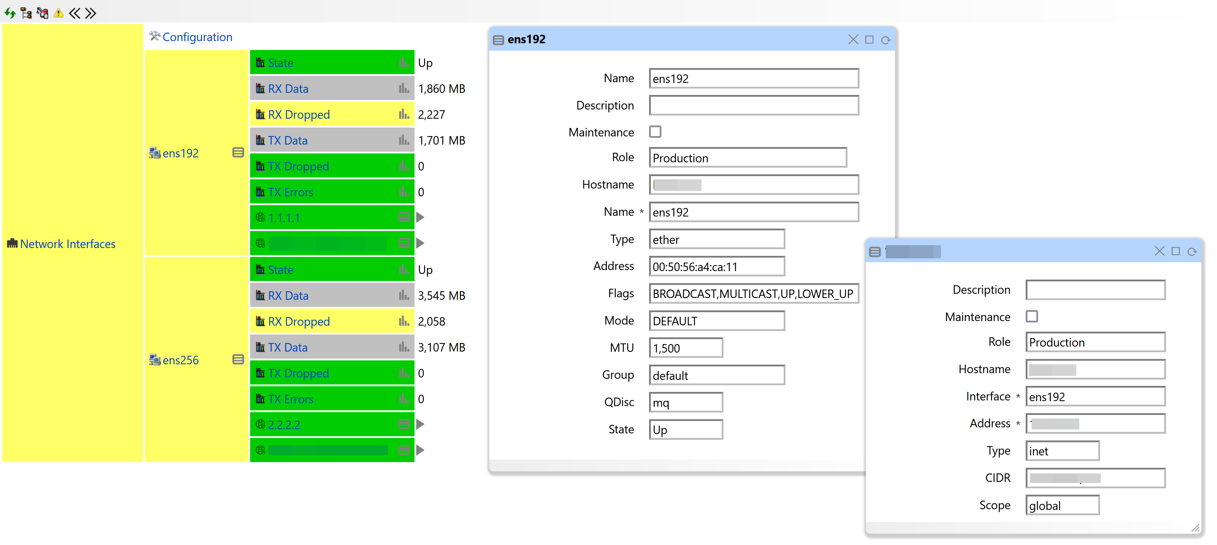Click the warning triangle icon in the toolbar
The width and height of the screenshot is (1217, 545).
[x=58, y=13]
